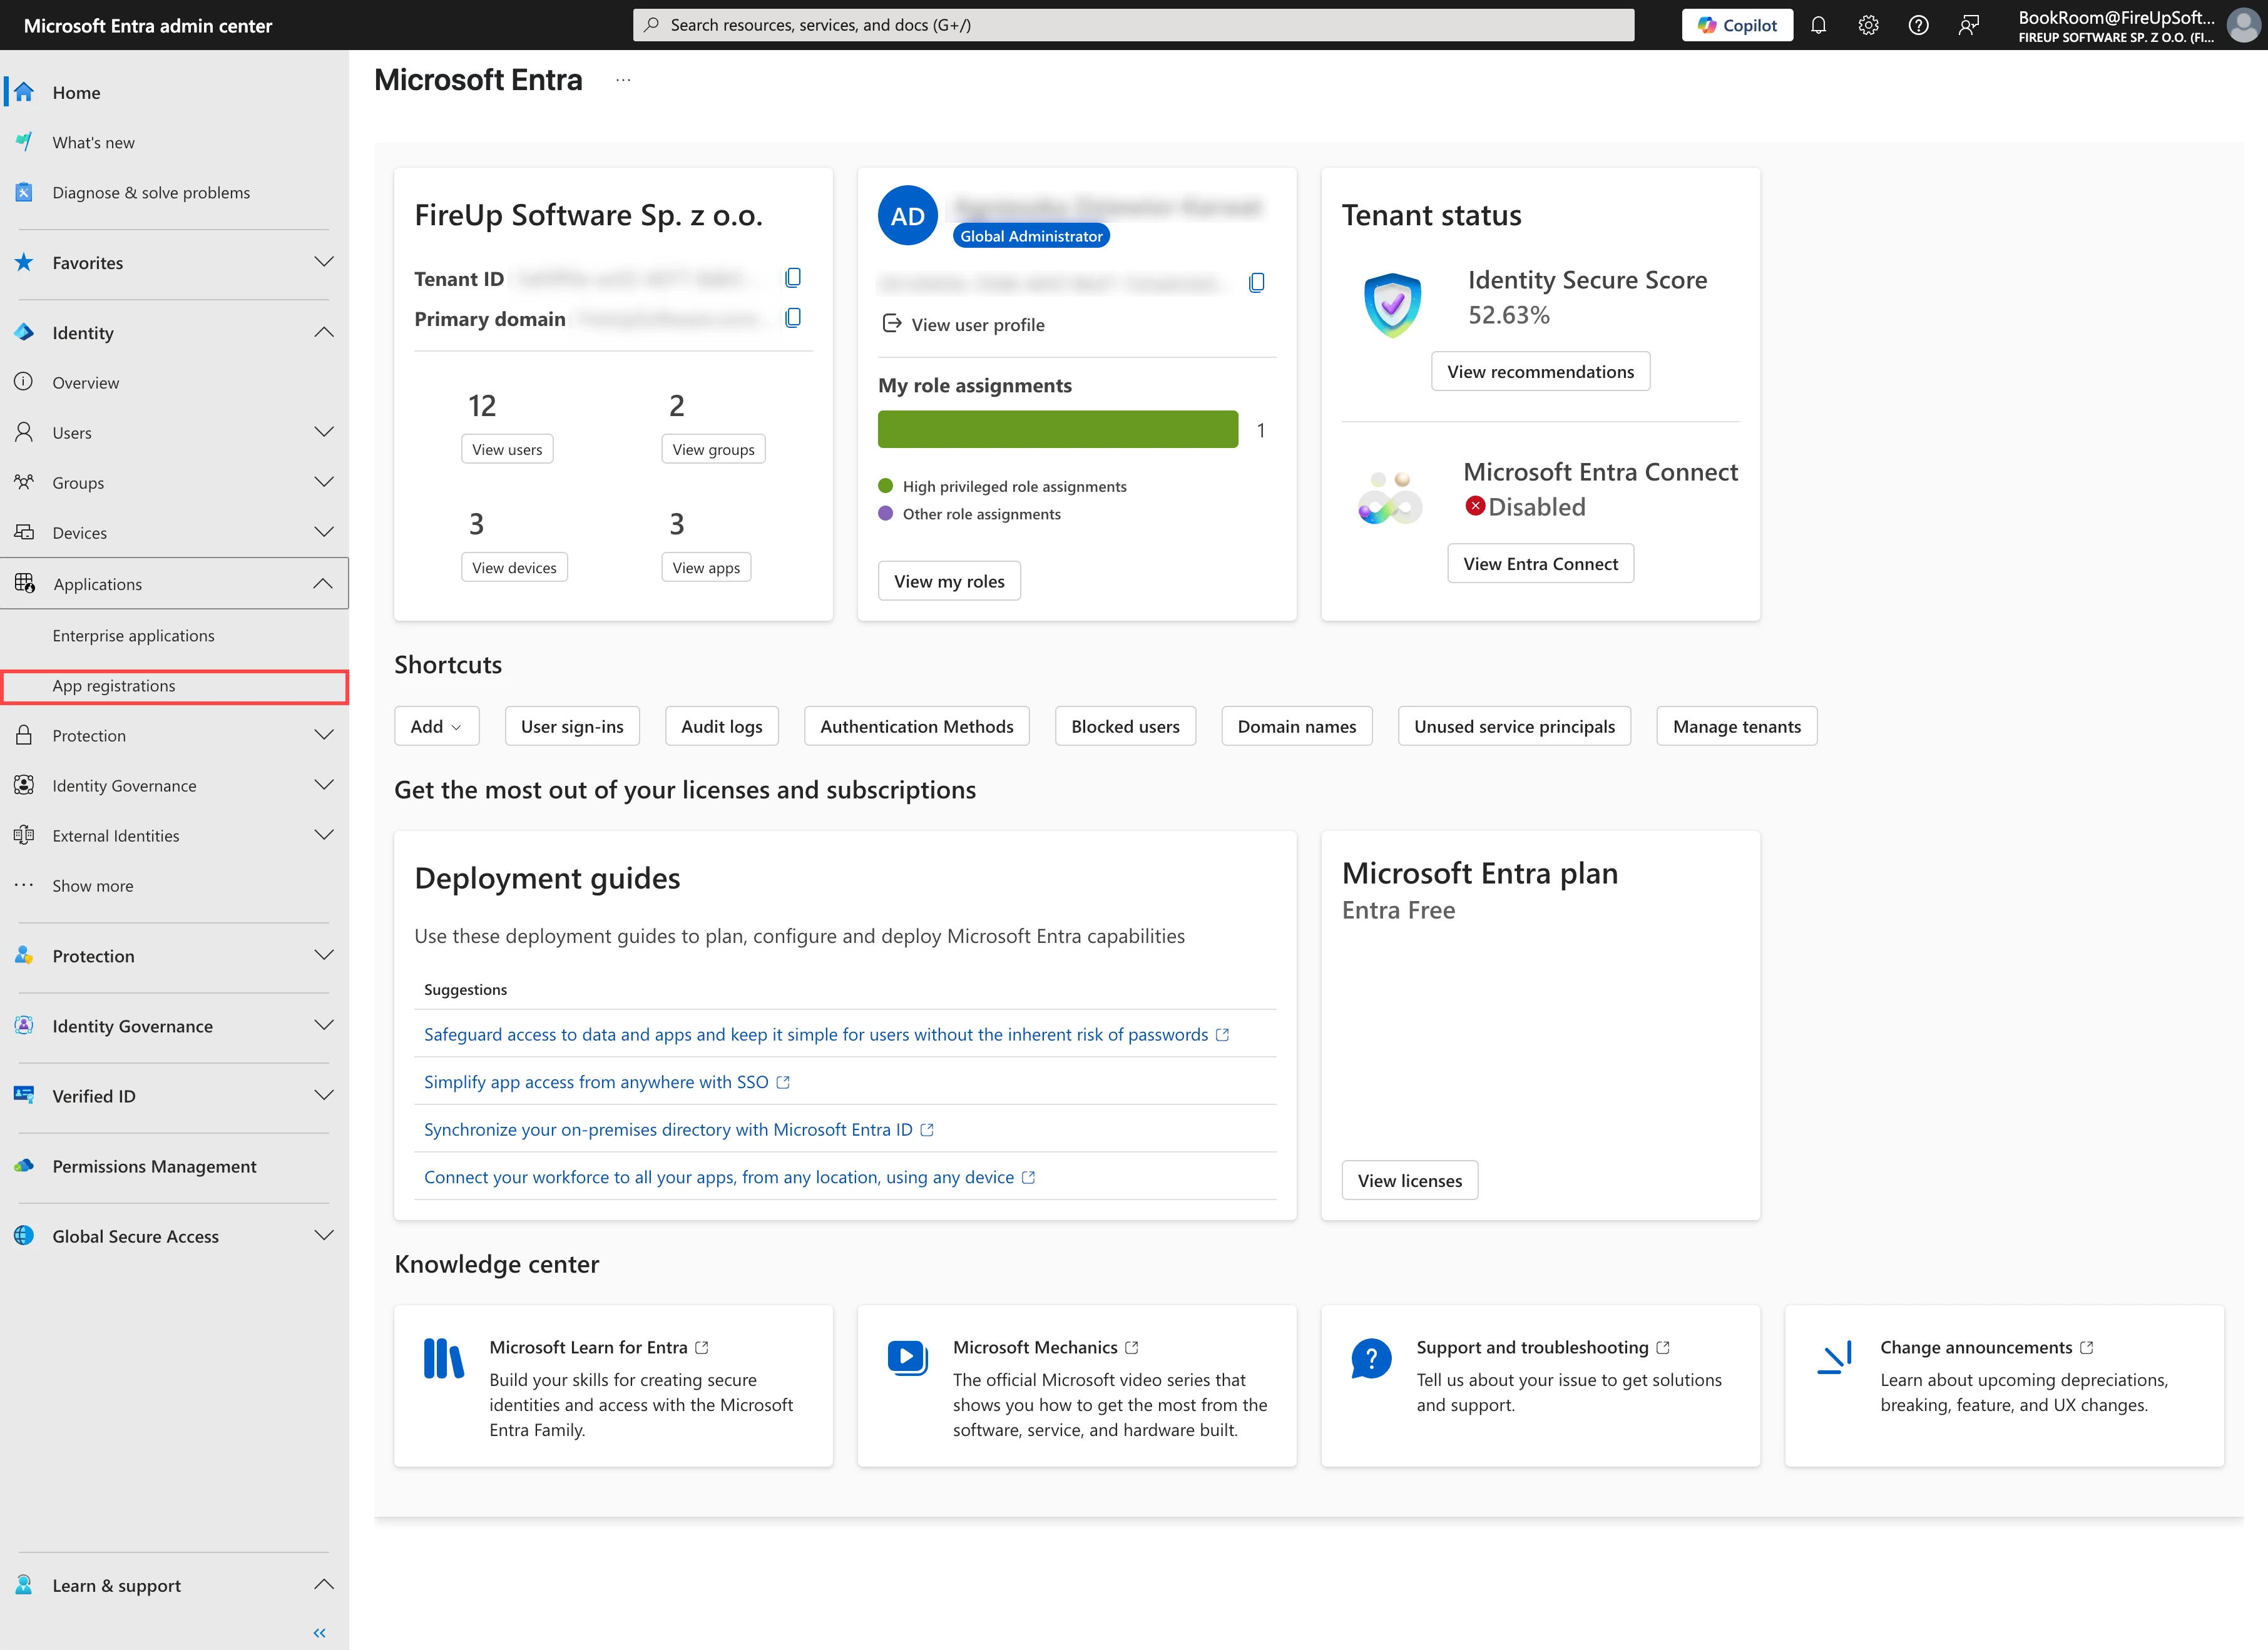2268x1650 pixels.
Task: Open the Add shortcuts dropdown
Action: [x=437, y=726]
